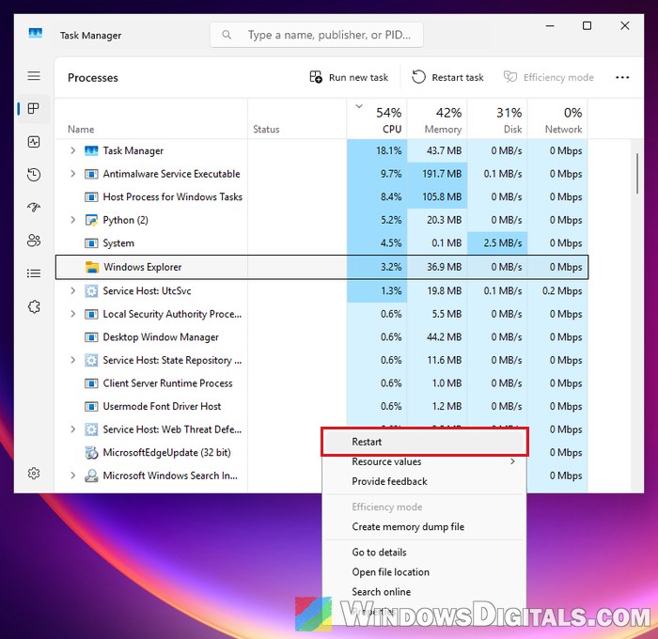
Task: Open the Users sidebar tab
Action: (34, 241)
